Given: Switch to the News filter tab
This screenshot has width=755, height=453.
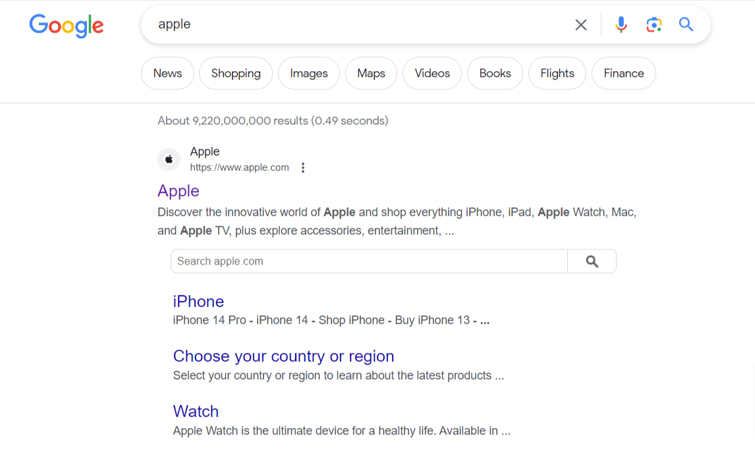Looking at the screenshot, I should click(167, 73).
